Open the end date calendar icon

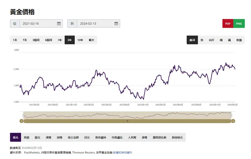coord(116,23)
